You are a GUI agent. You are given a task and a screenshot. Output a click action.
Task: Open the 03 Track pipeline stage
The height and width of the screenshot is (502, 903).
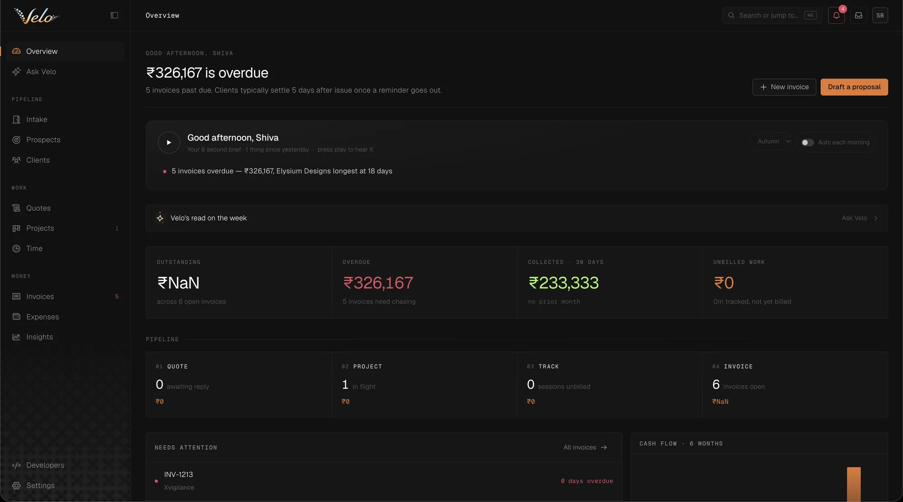click(610, 385)
